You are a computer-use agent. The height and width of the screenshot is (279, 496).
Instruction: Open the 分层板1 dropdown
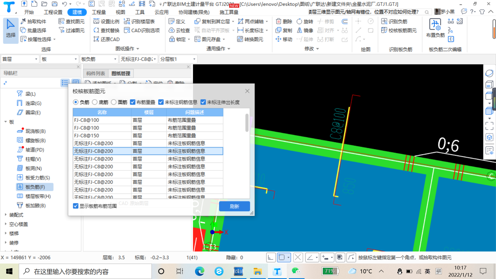(178, 59)
